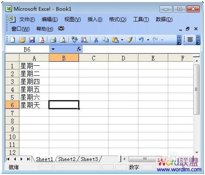Viewport: 205px width, 175px height.
Task: Click the Print icon in the toolbar
Action: coord(53,40)
